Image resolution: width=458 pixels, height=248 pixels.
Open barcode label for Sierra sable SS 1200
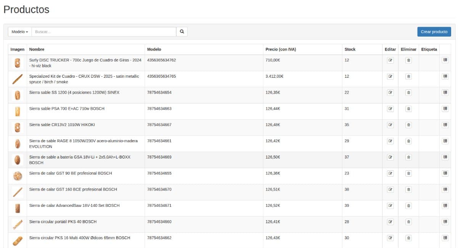click(x=445, y=93)
